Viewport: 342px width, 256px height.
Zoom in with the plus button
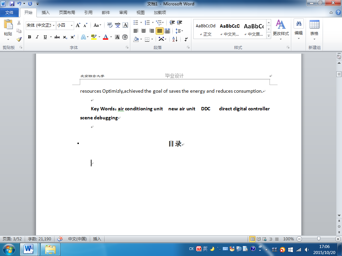338,239
